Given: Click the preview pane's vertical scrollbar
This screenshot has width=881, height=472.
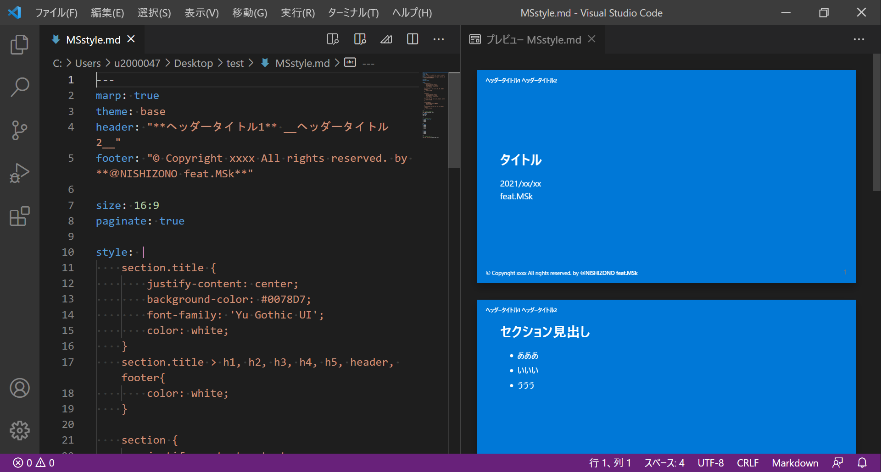Looking at the screenshot, I should (876, 122).
